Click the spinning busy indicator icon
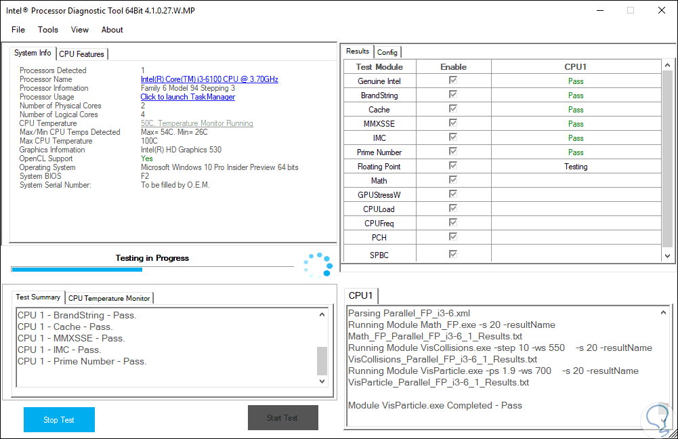Screen dimensions: 678x439 click(x=318, y=265)
